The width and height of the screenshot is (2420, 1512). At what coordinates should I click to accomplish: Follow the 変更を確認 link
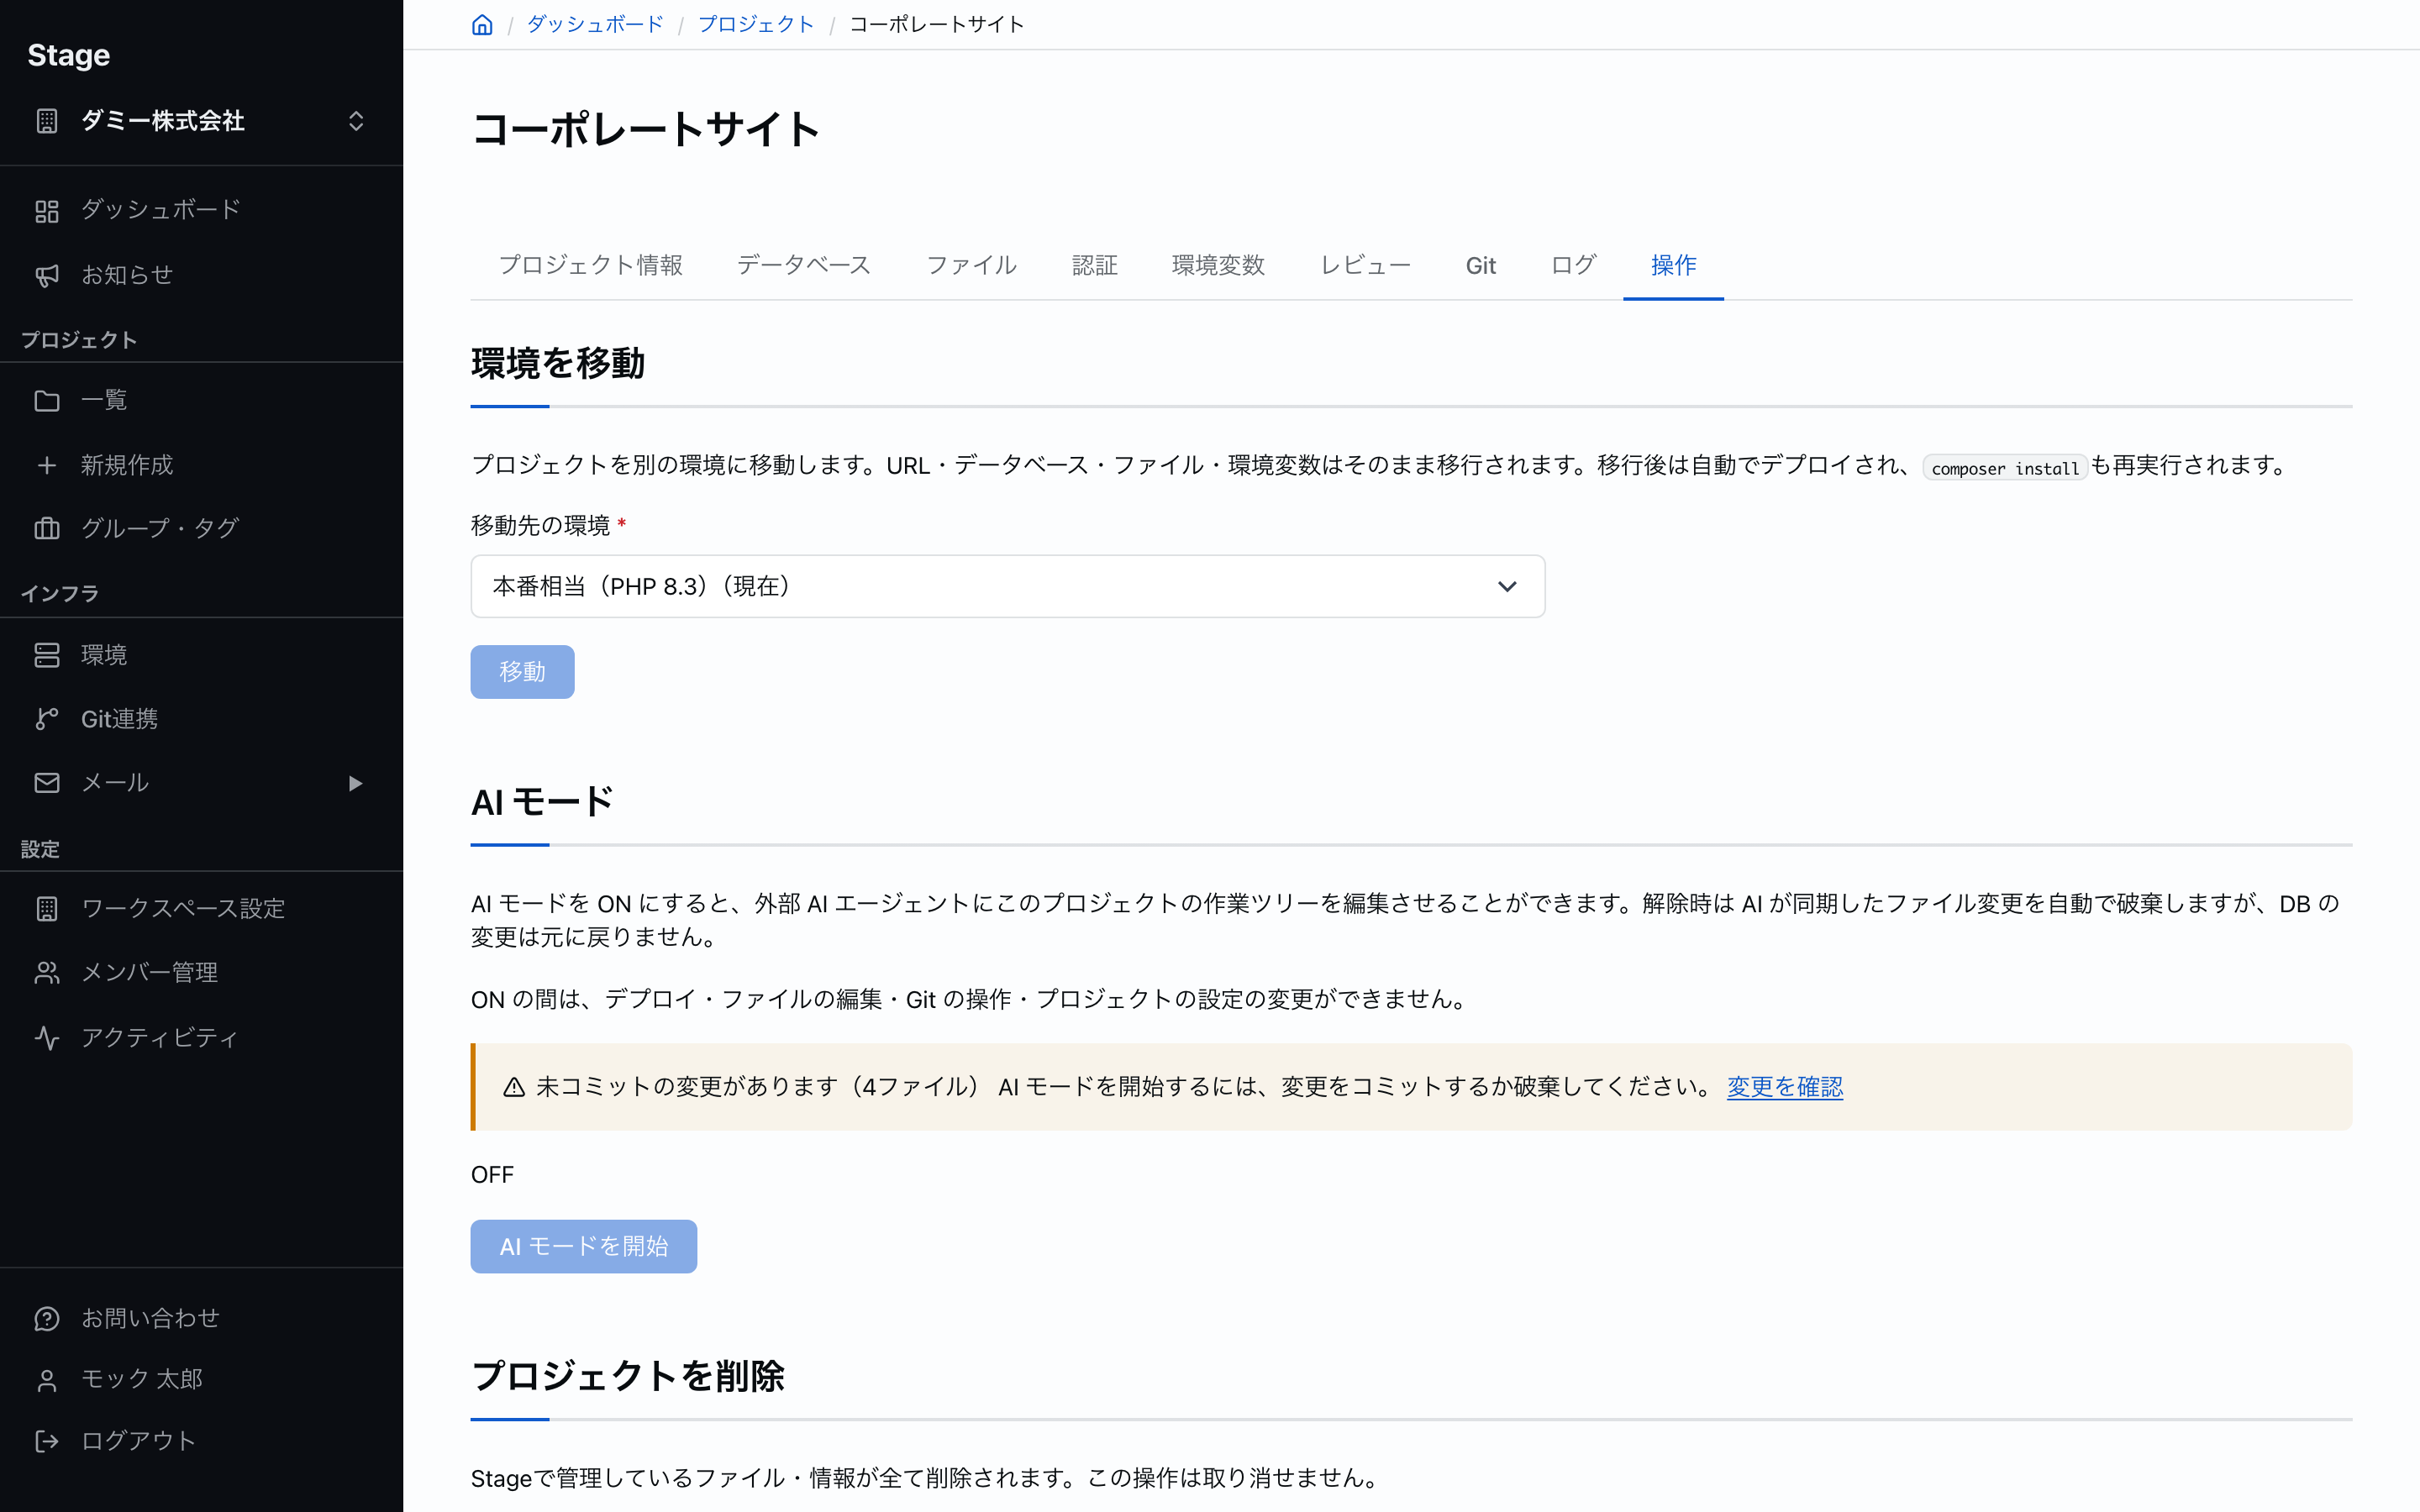pyautogui.click(x=1784, y=1087)
